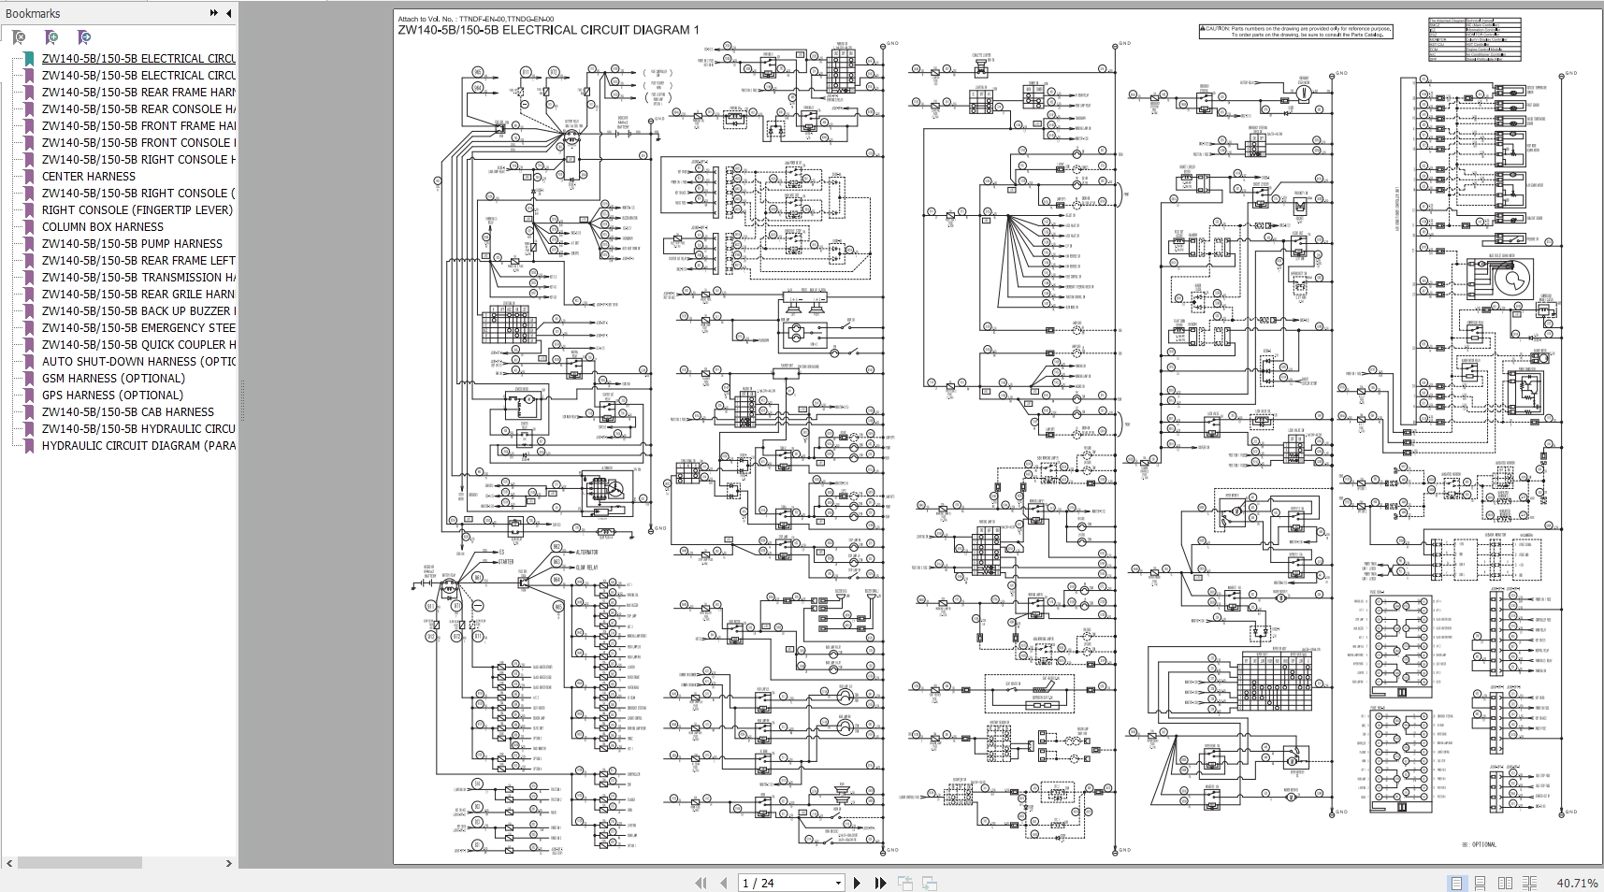
Task: Go to the next page
Action: [858, 883]
